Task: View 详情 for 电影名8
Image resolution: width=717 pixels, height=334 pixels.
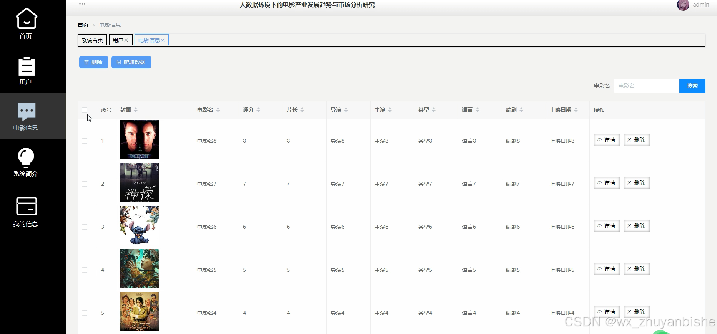Action: pos(606,140)
